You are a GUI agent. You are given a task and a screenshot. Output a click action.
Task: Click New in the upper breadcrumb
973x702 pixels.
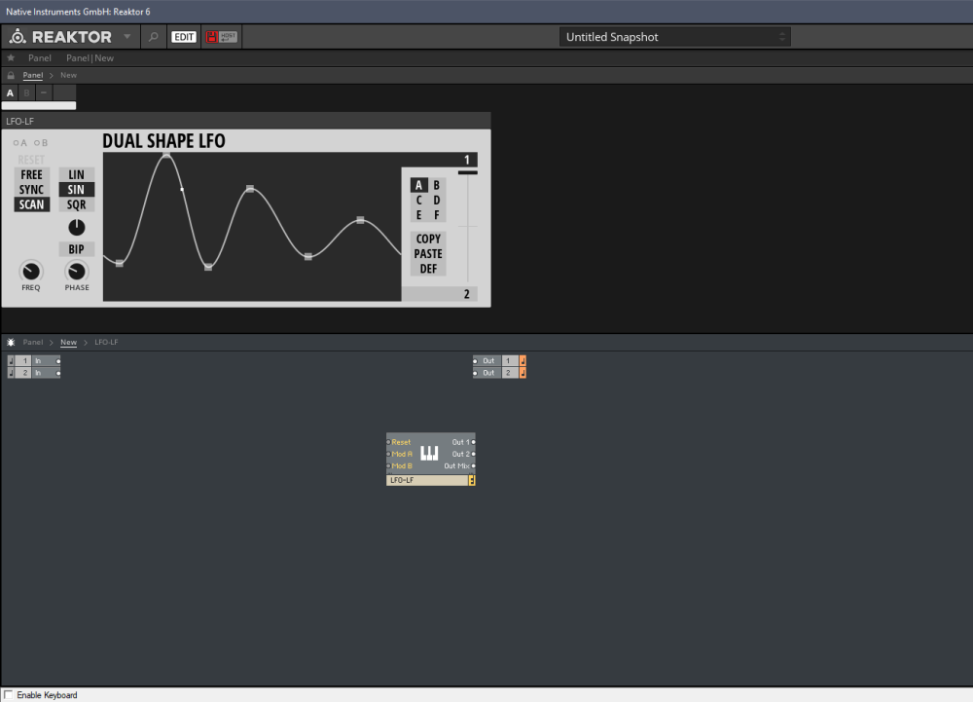pos(68,75)
